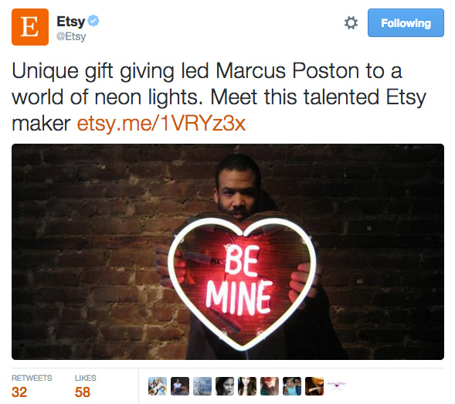Click the unicorn rainbow liker avatar

158,386
